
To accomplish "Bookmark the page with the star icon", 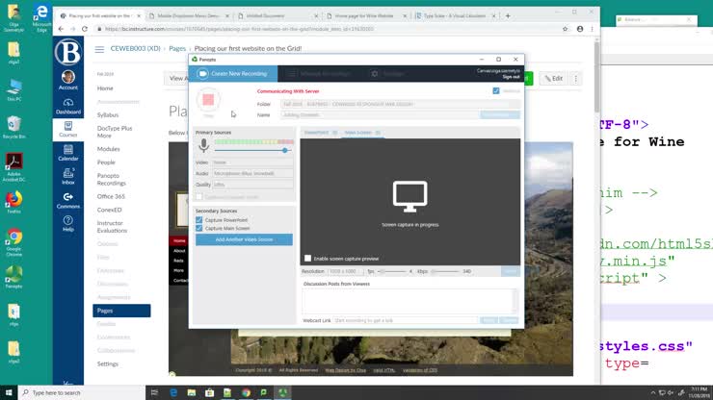I will 566,29.
